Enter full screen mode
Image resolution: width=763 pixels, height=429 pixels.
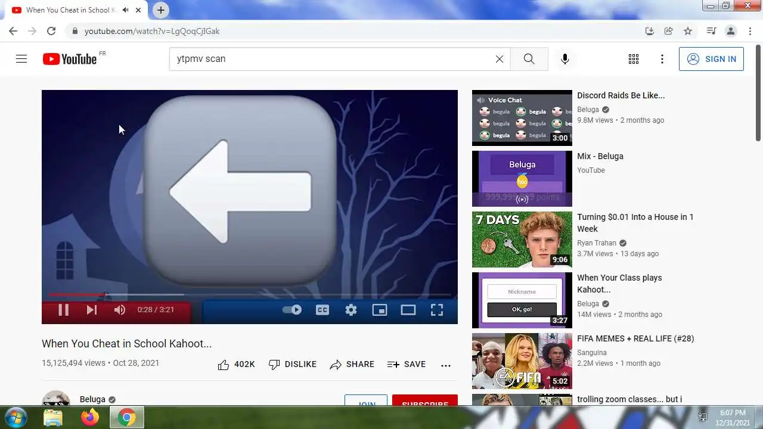[437, 310]
